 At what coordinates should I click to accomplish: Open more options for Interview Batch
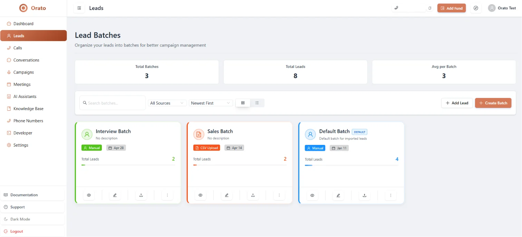click(167, 195)
